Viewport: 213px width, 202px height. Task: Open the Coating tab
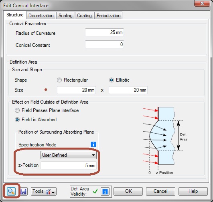click(x=84, y=16)
